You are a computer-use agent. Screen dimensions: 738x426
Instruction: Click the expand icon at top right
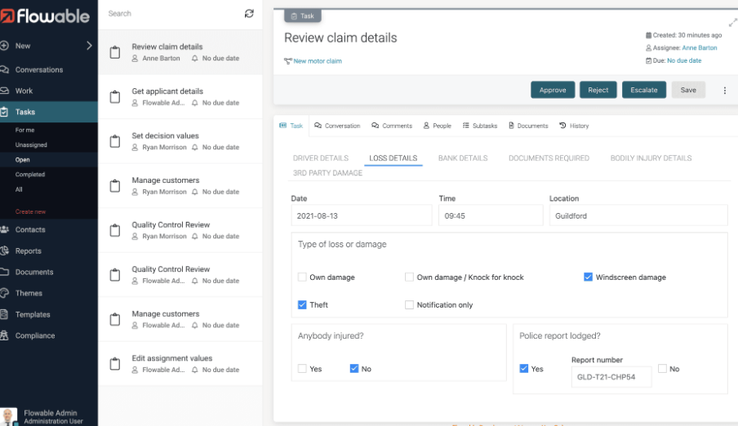click(x=731, y=24)
